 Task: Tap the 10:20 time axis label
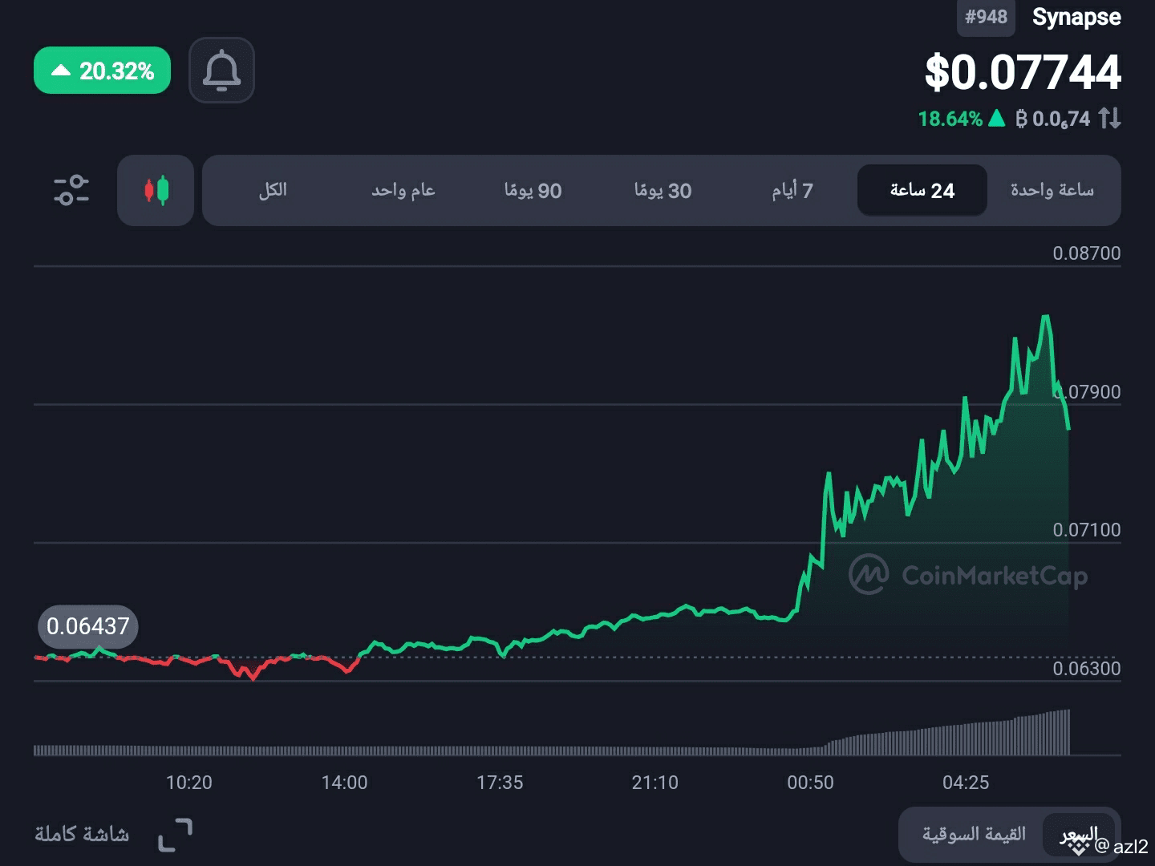click(189, 783)
